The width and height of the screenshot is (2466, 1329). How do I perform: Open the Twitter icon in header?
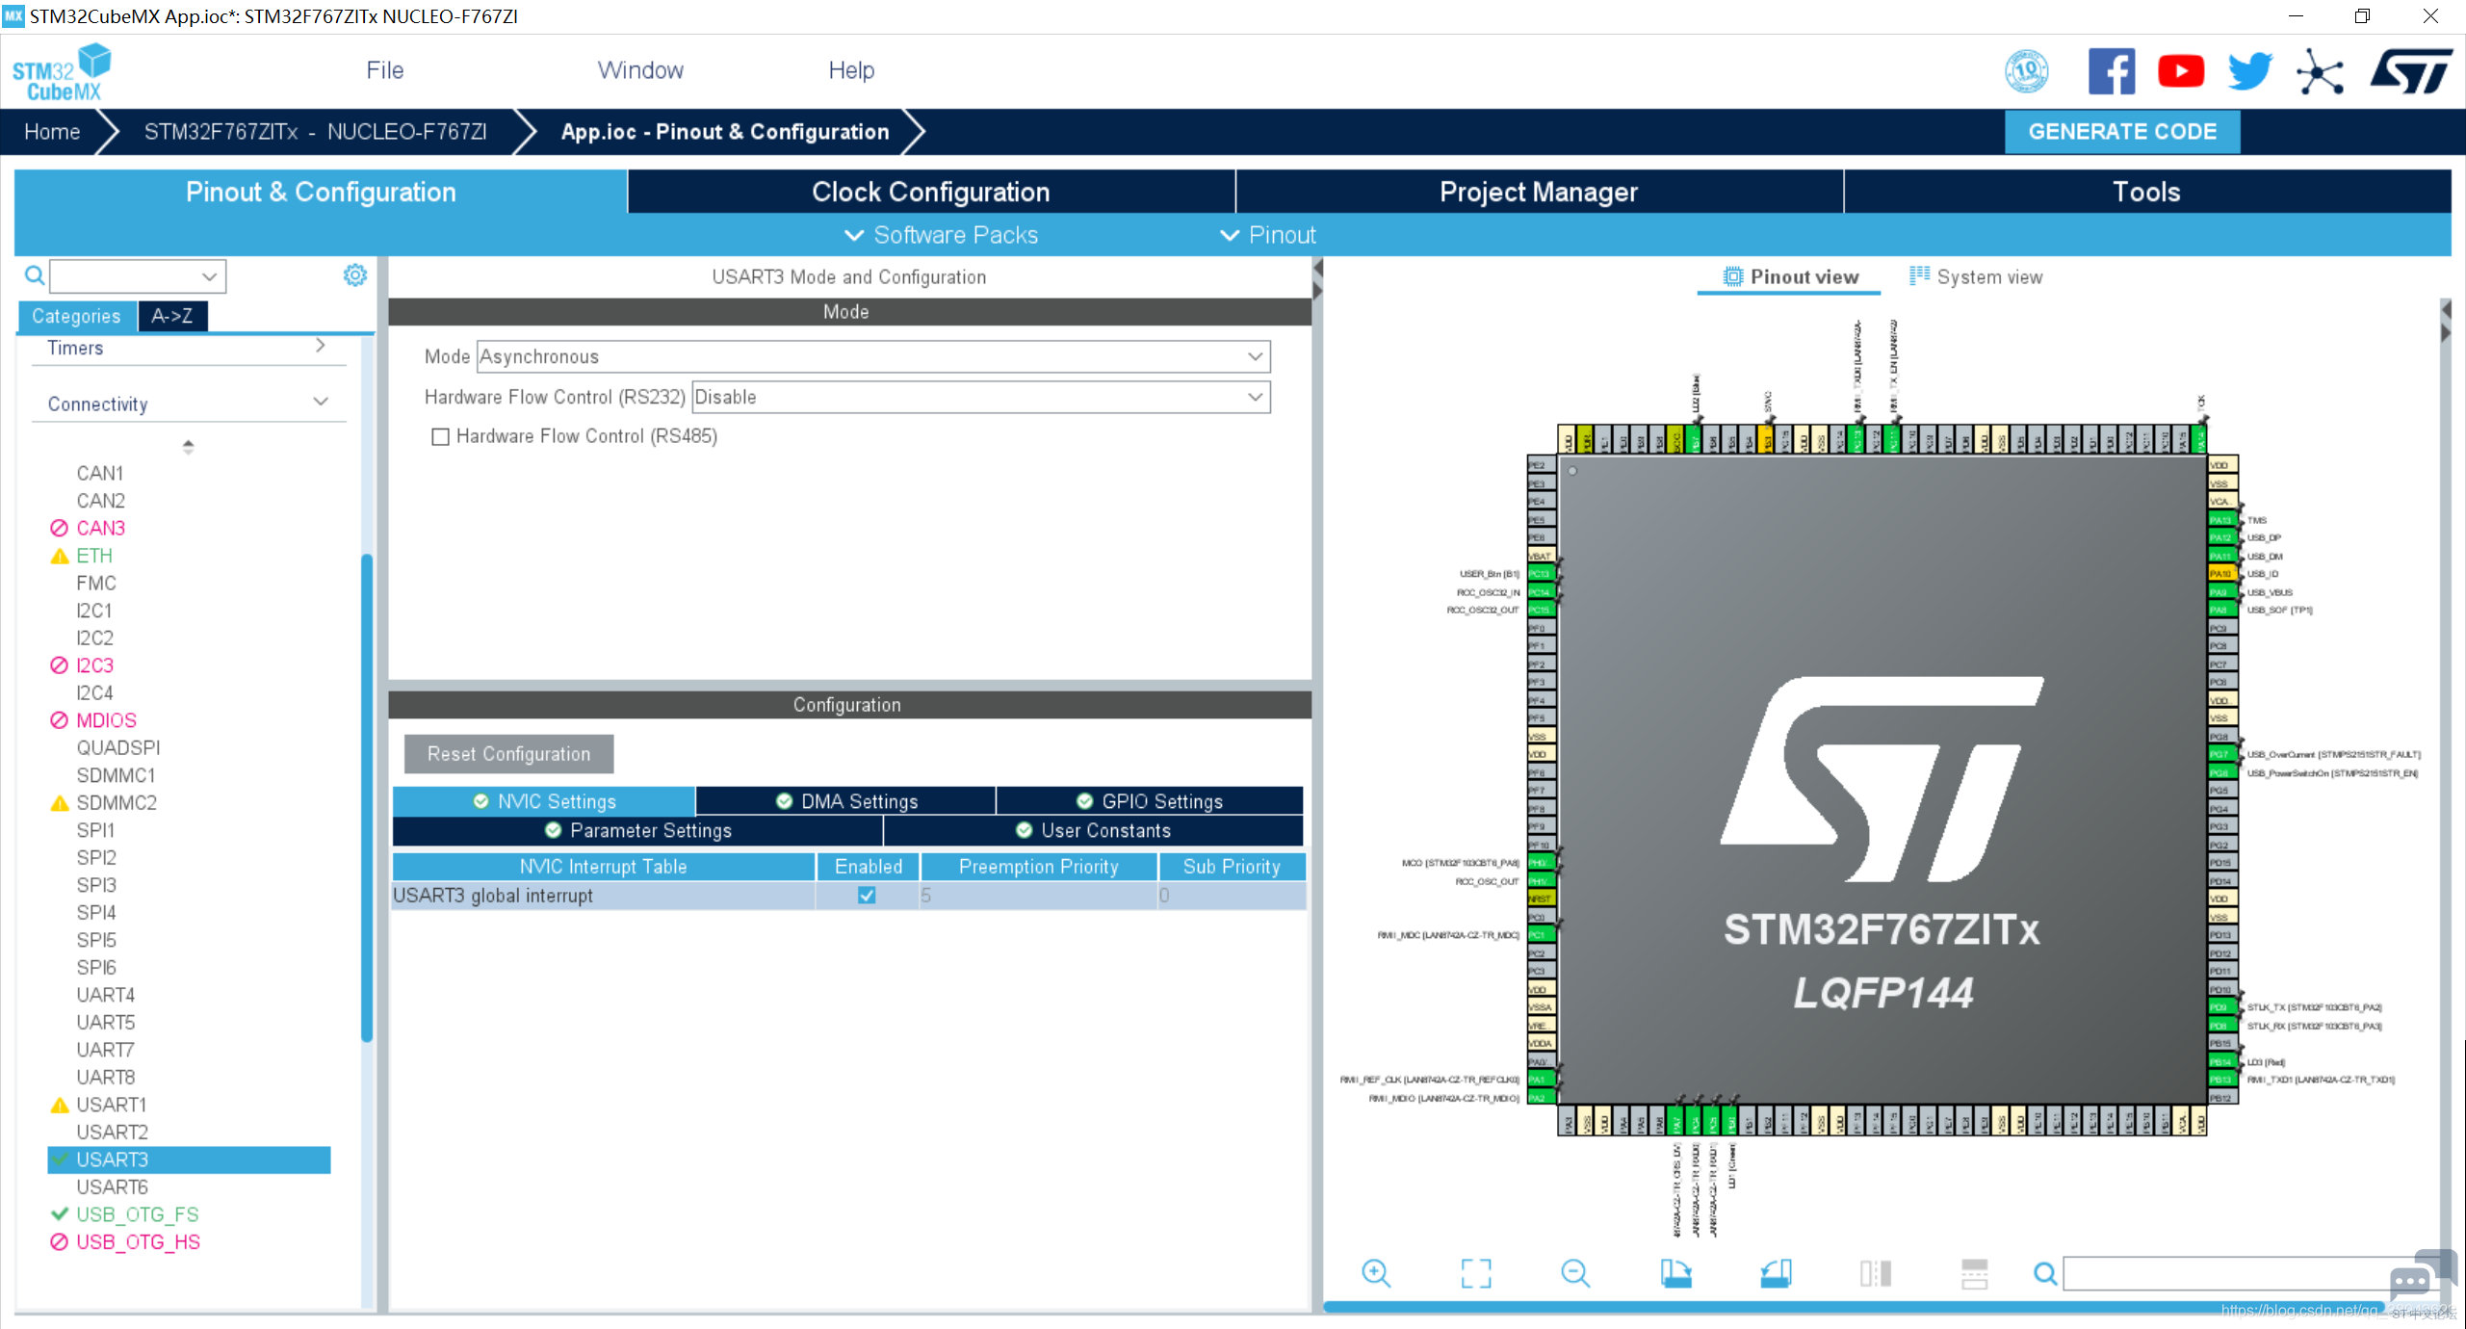coord(2250,71)
